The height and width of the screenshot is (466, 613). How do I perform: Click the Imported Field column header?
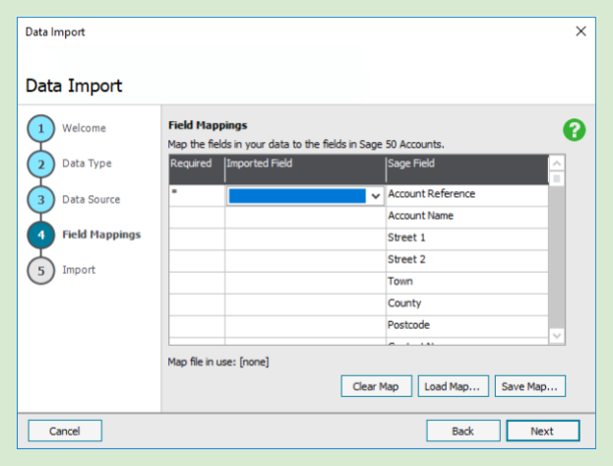[304, 165]
